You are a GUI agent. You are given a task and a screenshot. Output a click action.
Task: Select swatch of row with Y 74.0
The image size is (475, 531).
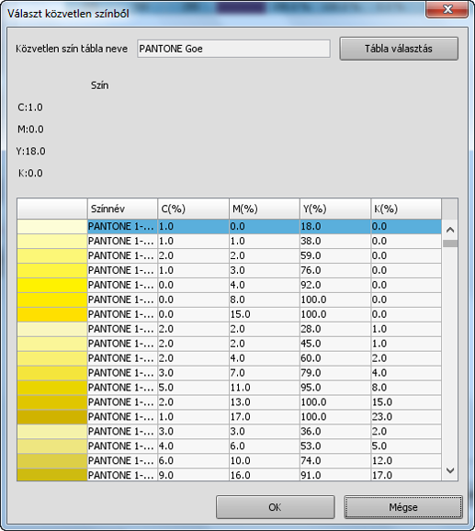tap(52, 461)
